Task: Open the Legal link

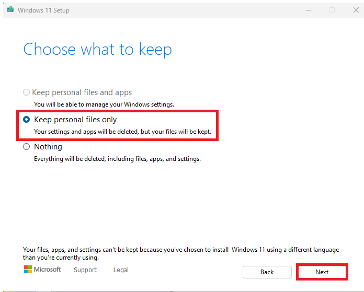Action: point(121,270)
